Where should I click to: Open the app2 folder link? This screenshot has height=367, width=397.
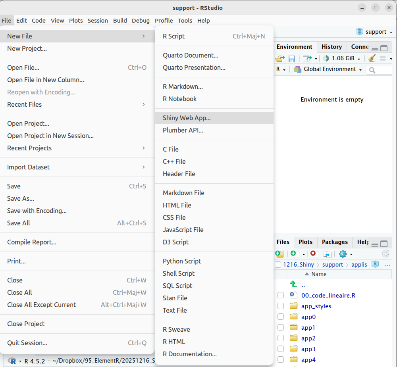click(308, 338)
